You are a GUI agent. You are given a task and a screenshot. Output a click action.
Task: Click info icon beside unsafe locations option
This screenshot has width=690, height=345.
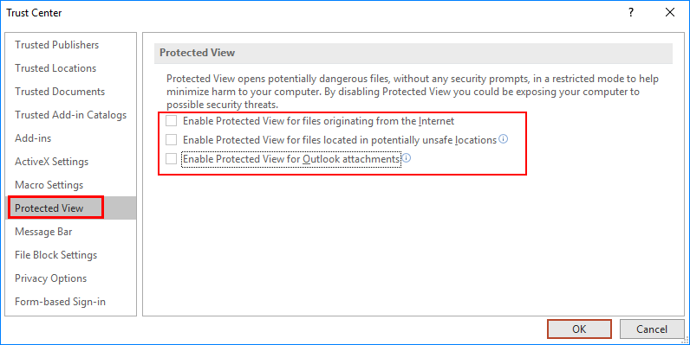[504, 139]
